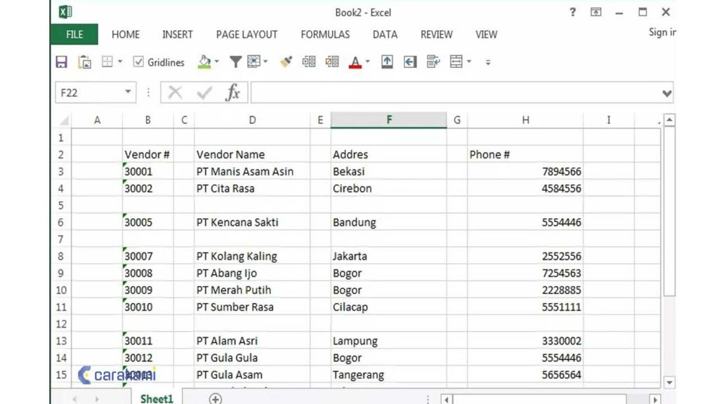Save the workbook using the Save icon

[x=61, y=62]
